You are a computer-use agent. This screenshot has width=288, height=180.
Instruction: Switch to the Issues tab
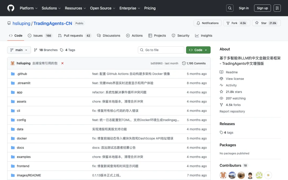tap(40, 36)
